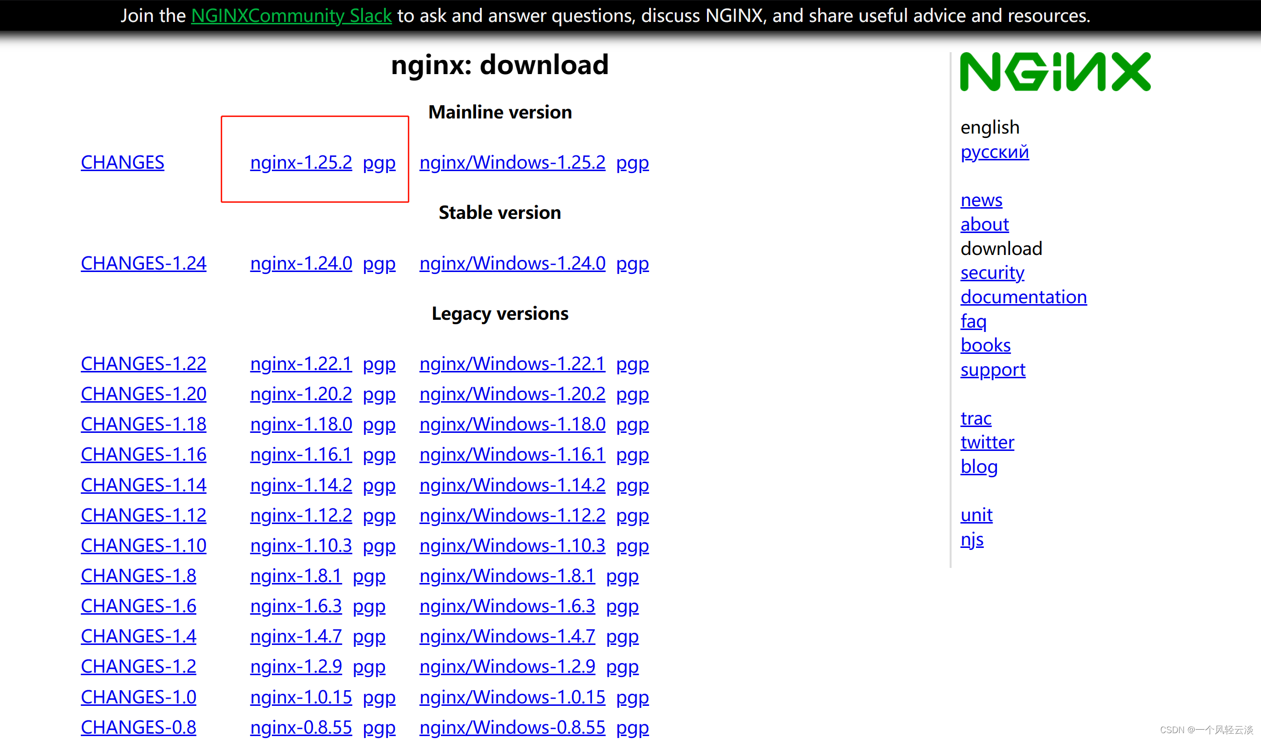Open the documentation sidebar link
The height and width of the screenshot is (739, 1261).
(x=1023, y=297)
